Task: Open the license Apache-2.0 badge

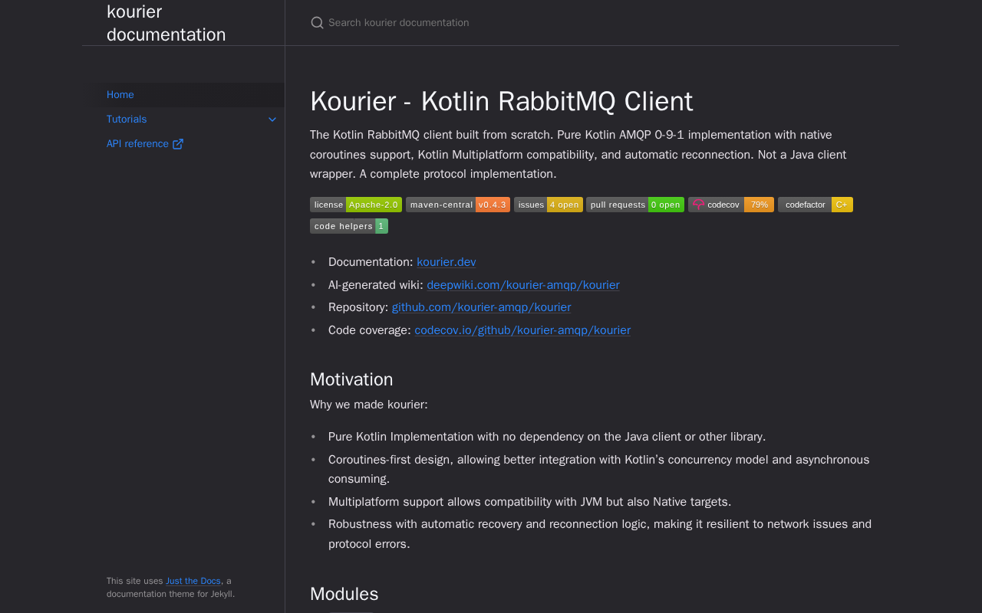Action: click(x=356, y=205)
